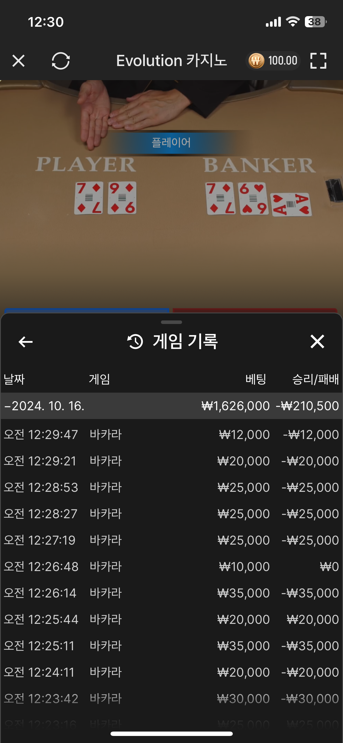This screenshot has width=343, height=743.
Task: Tap the 플레이어 winner banner
Action: point(171,143)
